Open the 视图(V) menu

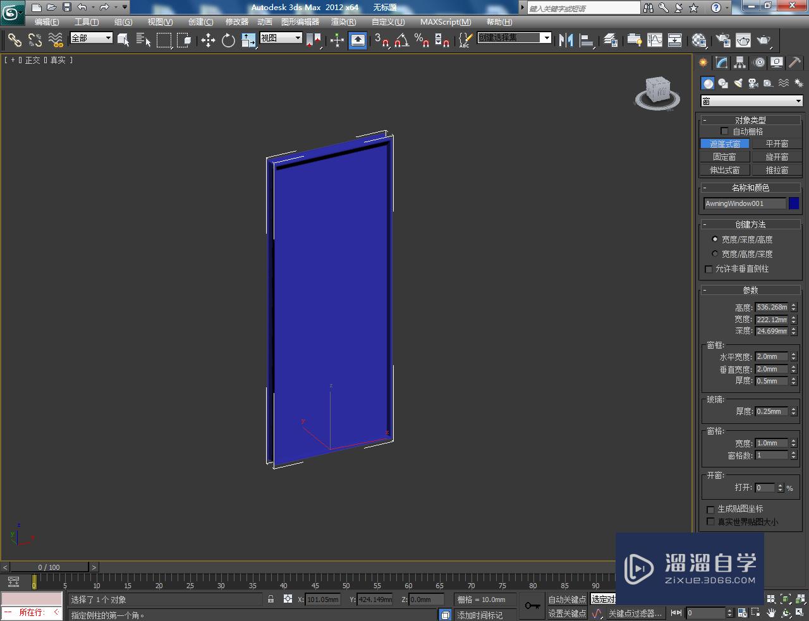(x=160, y=21)
